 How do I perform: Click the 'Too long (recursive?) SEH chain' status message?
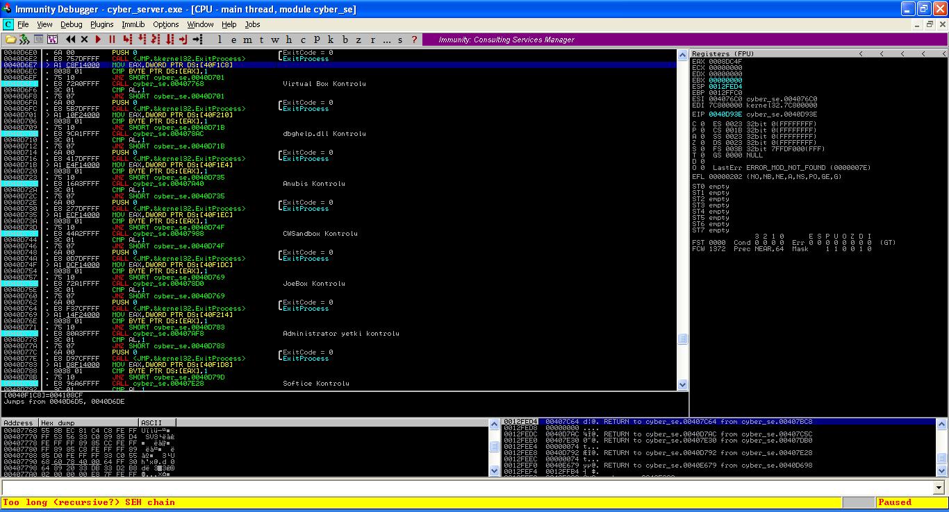tap(89, 502)
